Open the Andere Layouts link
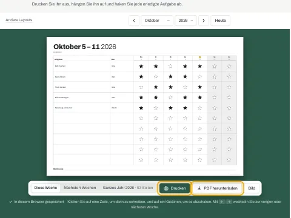 pos(19,20)
